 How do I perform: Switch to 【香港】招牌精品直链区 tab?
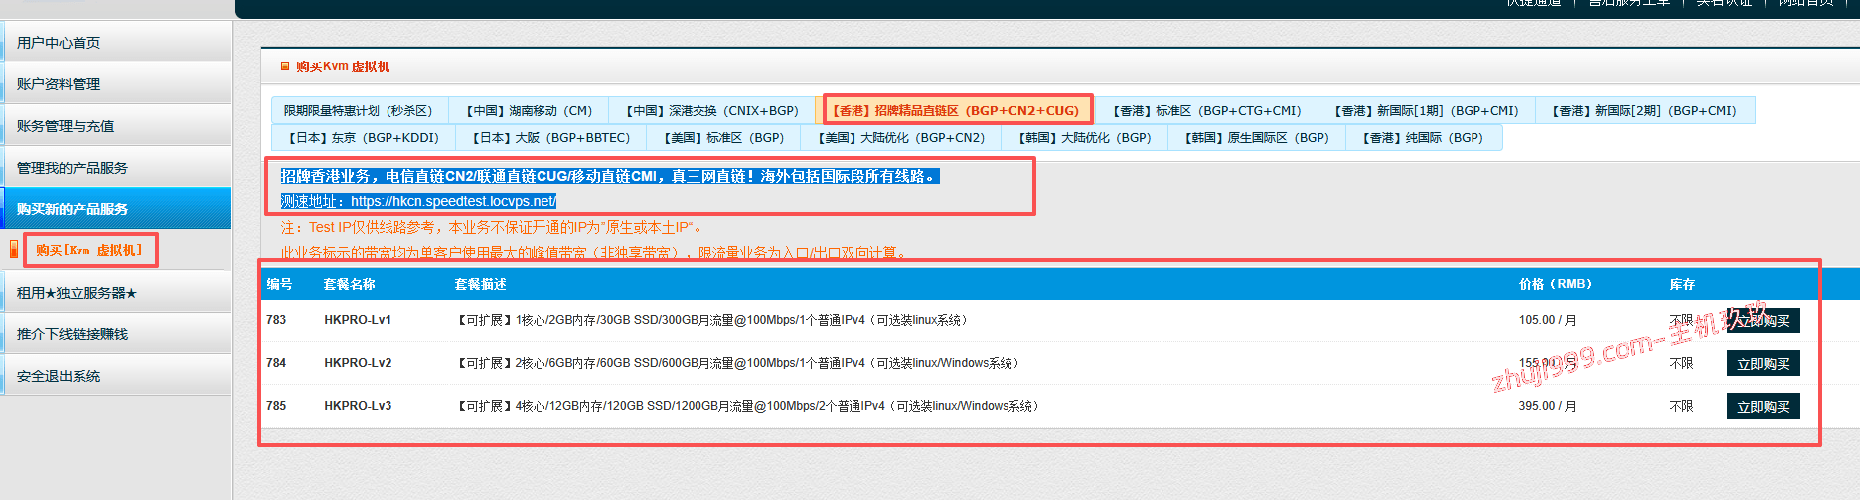[955, 111]
